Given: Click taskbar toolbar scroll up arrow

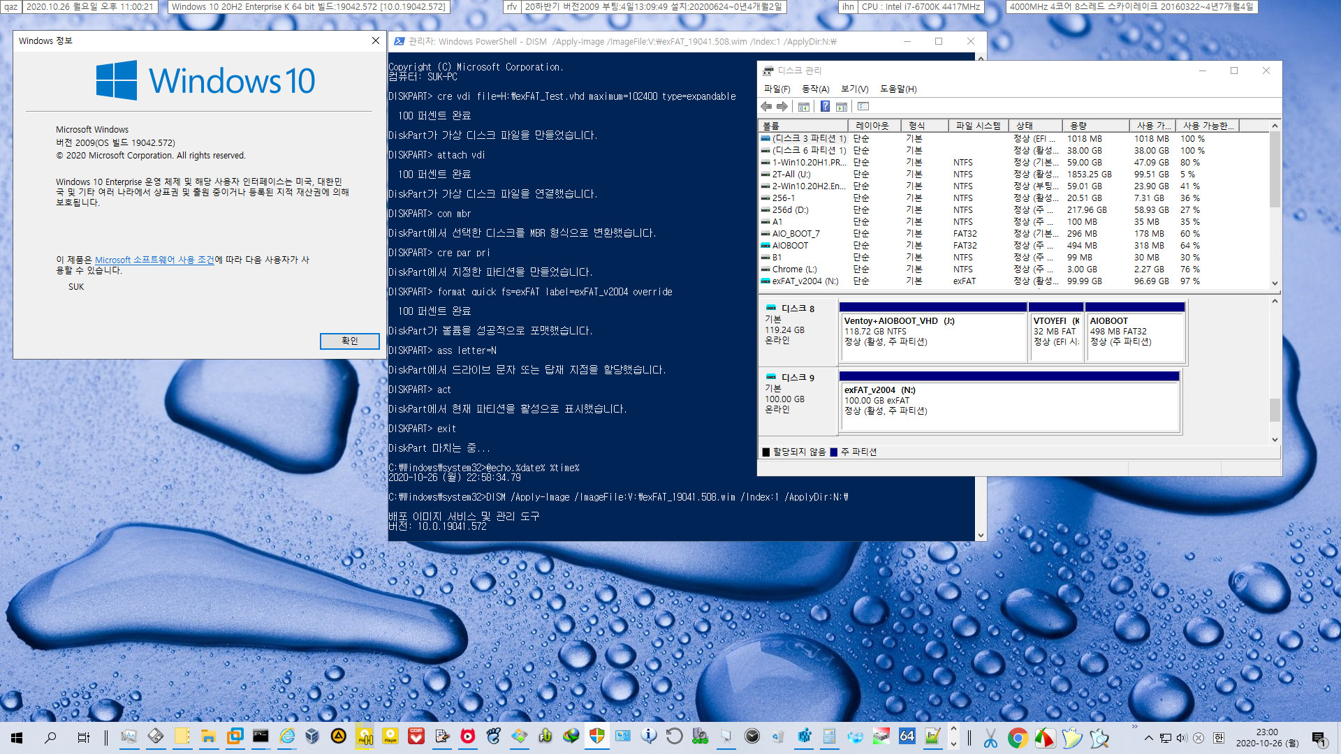Looking at the screenshot, I should point(953,730).
